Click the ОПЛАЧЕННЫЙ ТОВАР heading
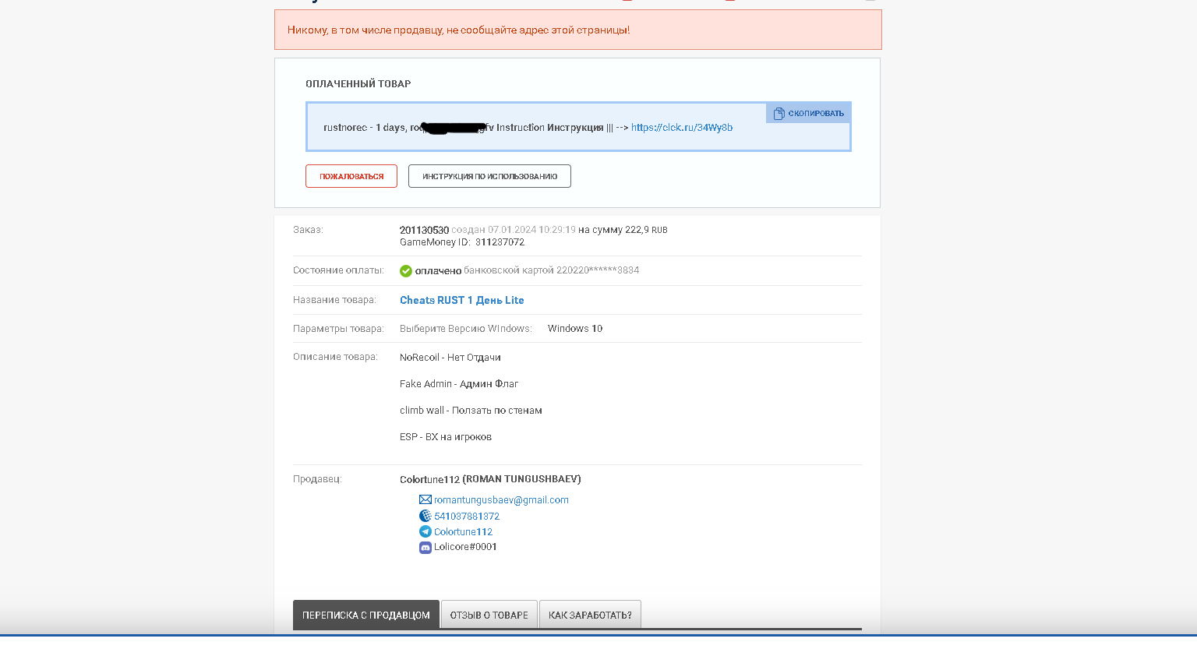This screenshot has height=649, width=1197. [358, 83]
